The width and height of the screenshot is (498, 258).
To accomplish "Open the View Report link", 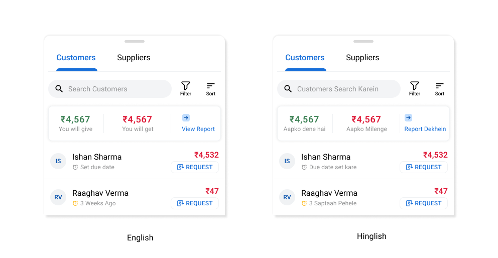I will coord(198,129).
